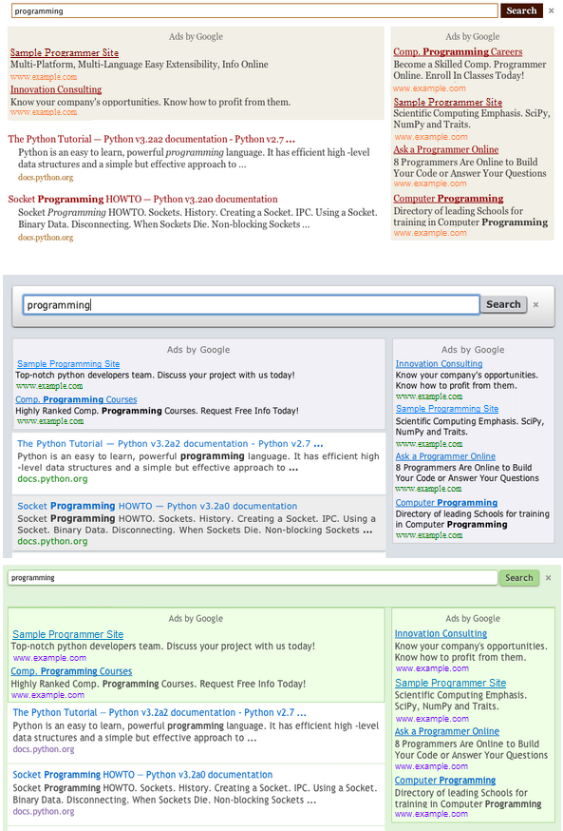This screenshot has width=563, height=831.
Task: Open 'Ask a Programmer Online' in green sidebar
Action: pyautogui.click(x=447, y=731)
